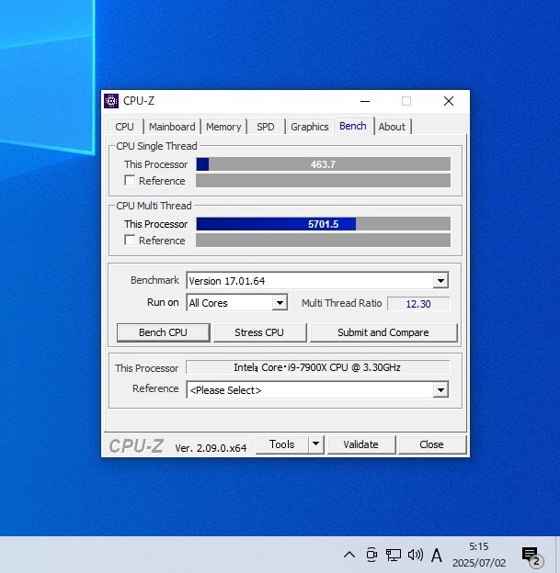Screen dimensions: 560x573
Task: Click the Stress CPU button
Action: pos(259,332)
